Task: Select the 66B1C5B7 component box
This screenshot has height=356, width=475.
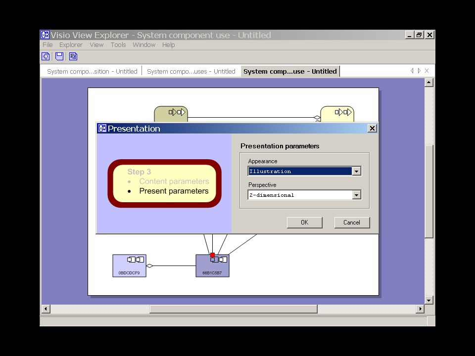Action: [212, 266]
